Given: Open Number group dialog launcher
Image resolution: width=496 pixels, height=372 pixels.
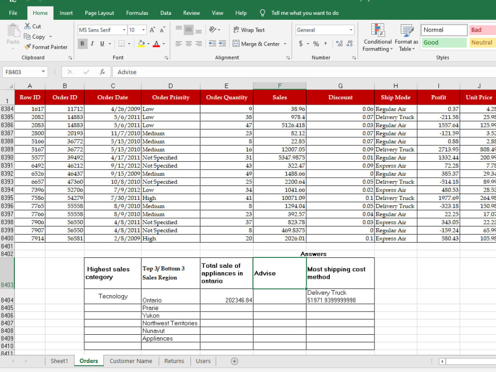Looking at the screenshot, I should (354, 58).
